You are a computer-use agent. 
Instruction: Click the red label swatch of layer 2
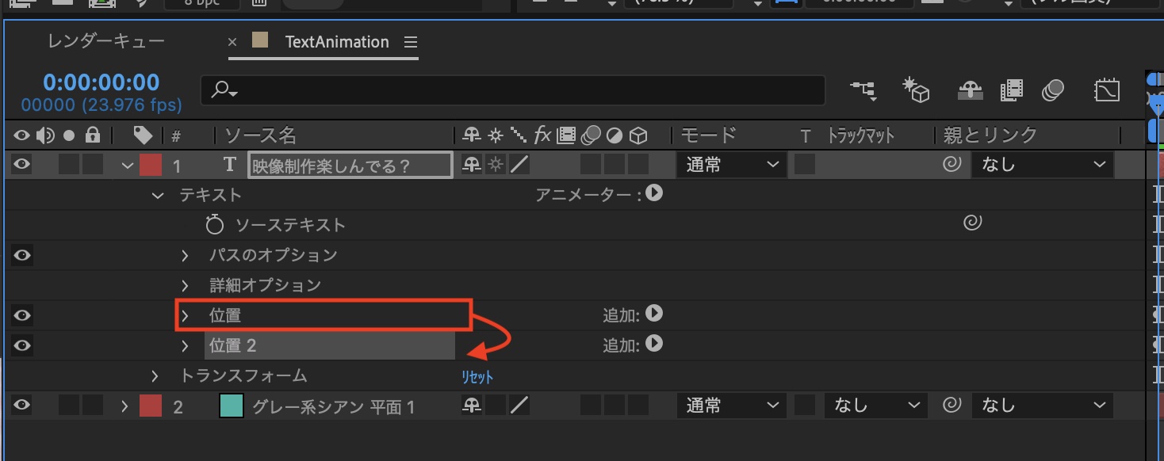(x=151, y=406)
